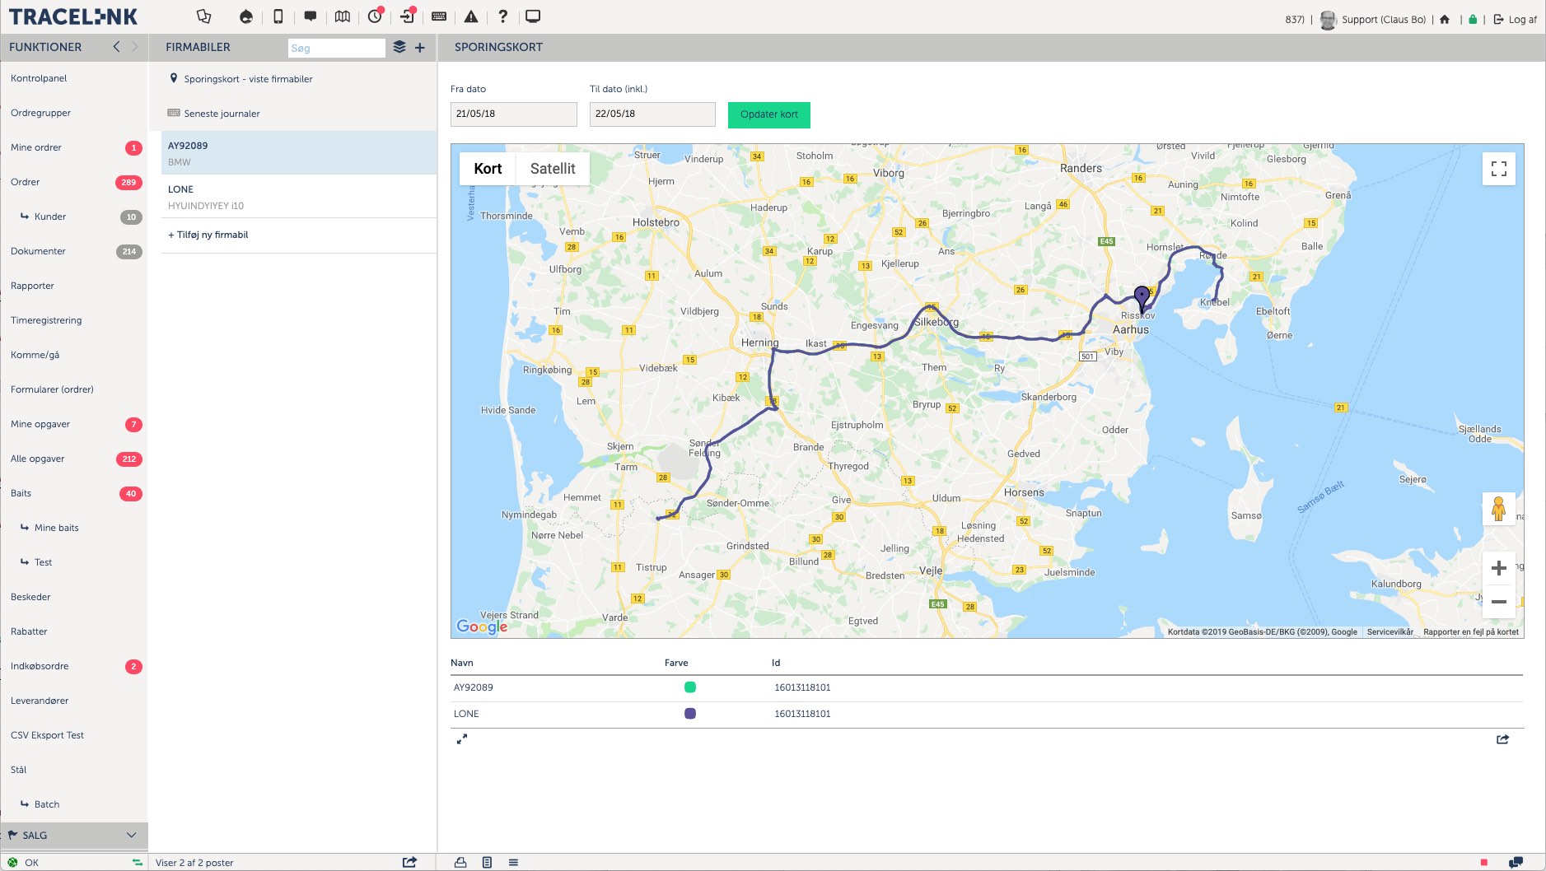Switch map to Satellit view
1546x871 pixels.
click(553, 169)
